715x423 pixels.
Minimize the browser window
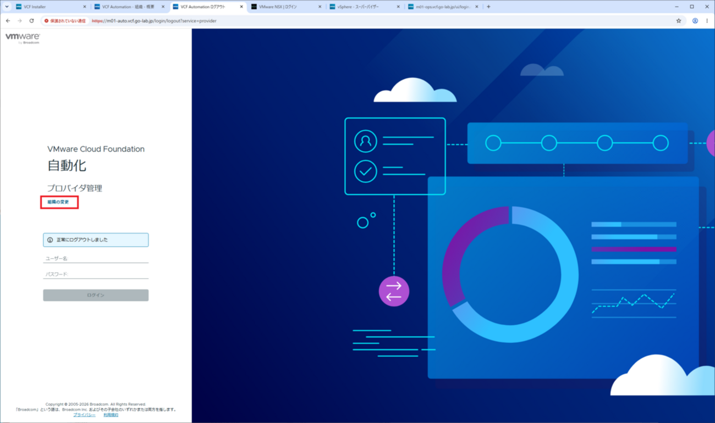[x=676, y=7]
